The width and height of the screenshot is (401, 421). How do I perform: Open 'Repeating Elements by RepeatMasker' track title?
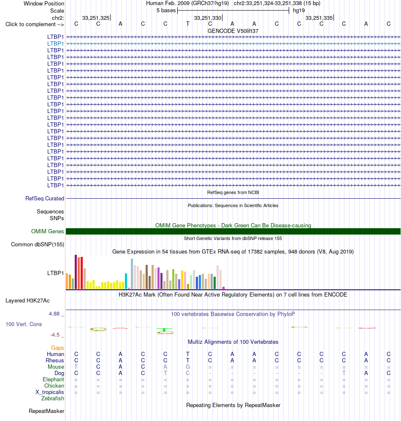click(233, 405)
